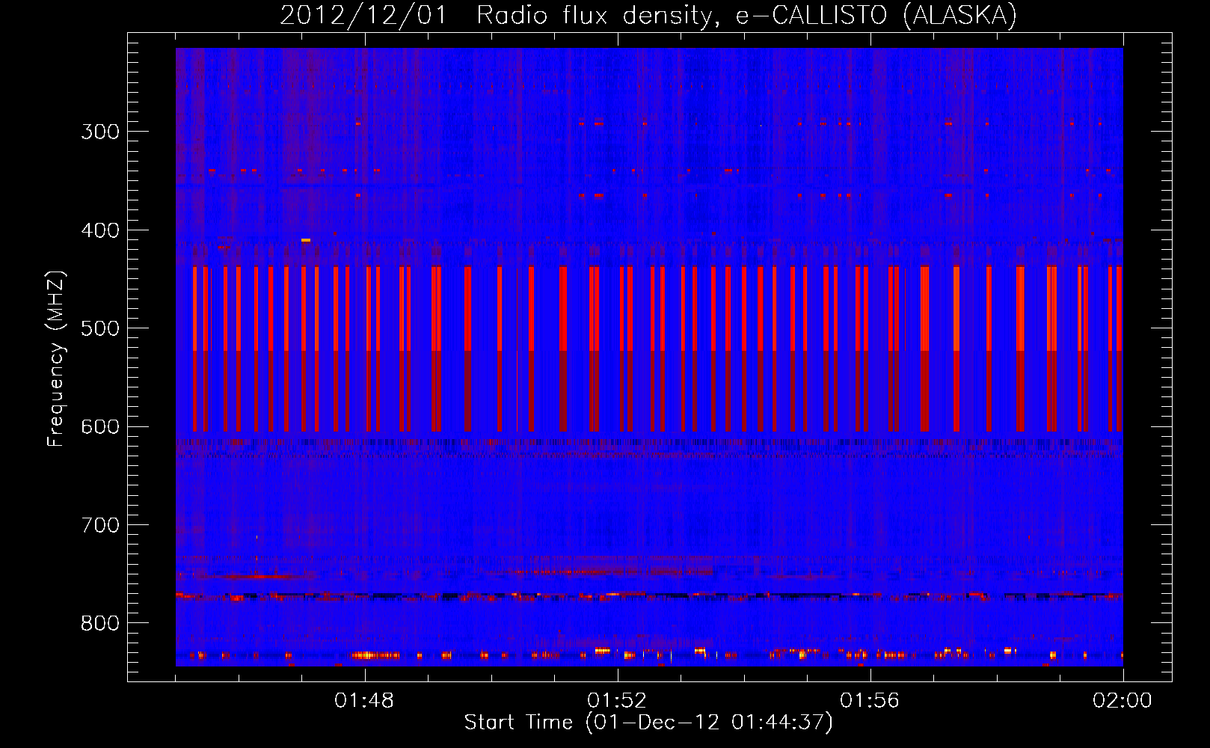Click the 02:00 time tick label
The image size is (1210, 748).
click(x=1123, y=701)
